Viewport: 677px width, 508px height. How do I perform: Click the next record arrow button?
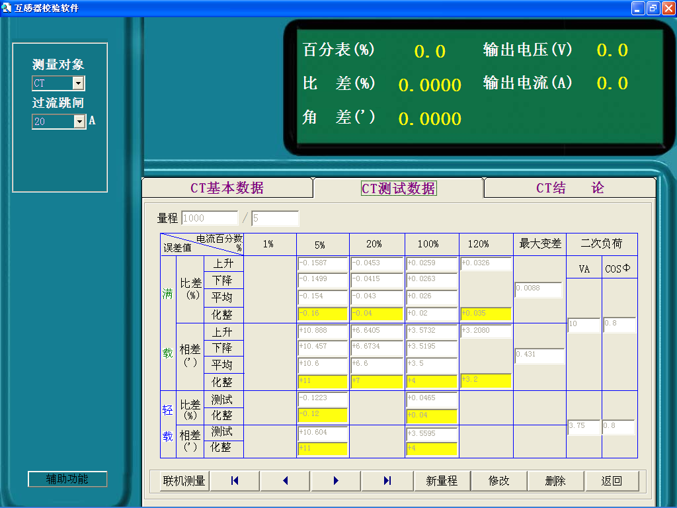(x=337, y=481)
